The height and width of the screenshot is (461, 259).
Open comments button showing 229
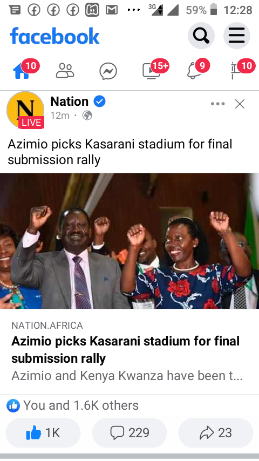point(129,433)
